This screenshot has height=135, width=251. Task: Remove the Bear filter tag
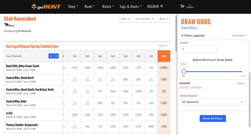coord(168,19)
